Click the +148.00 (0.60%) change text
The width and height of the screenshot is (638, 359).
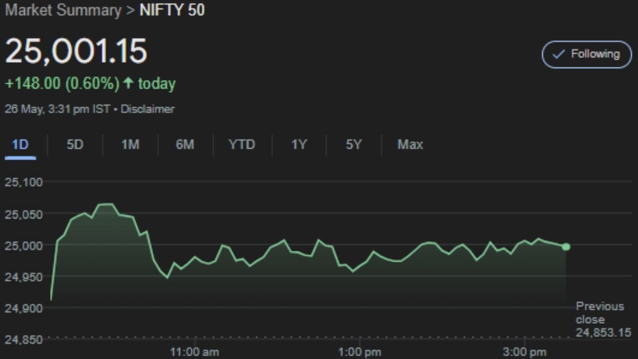(x=62, y=83)
